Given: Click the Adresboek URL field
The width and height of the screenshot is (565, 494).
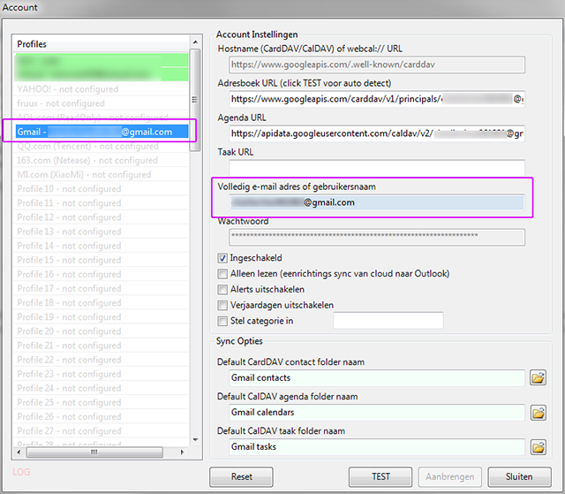Looking at the screenshot, I should (x=377, y=99).
